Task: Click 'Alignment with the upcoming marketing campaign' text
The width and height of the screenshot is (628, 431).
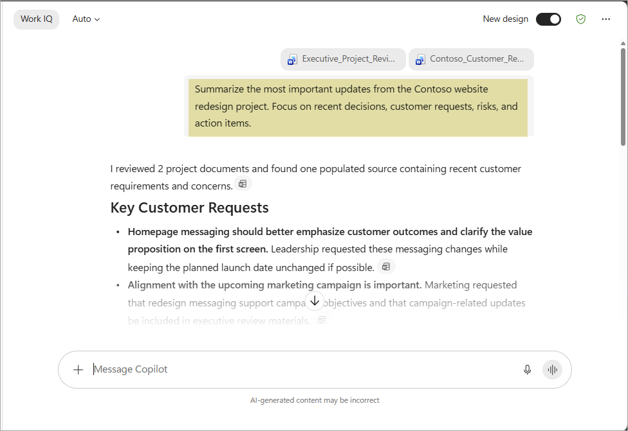Action: [x=274, y=285]
